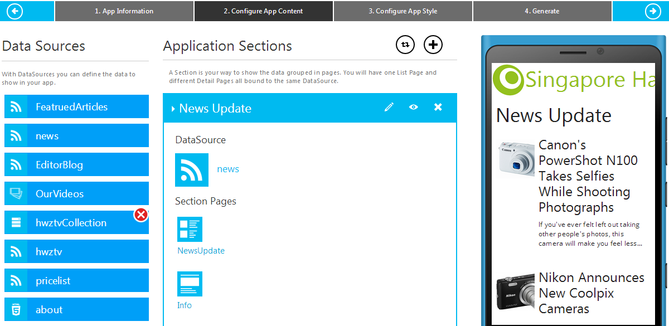The image size is (669, 326).
Task: Open the news link under DataSource
Action: pyautogui.click(x=228, y=169)
